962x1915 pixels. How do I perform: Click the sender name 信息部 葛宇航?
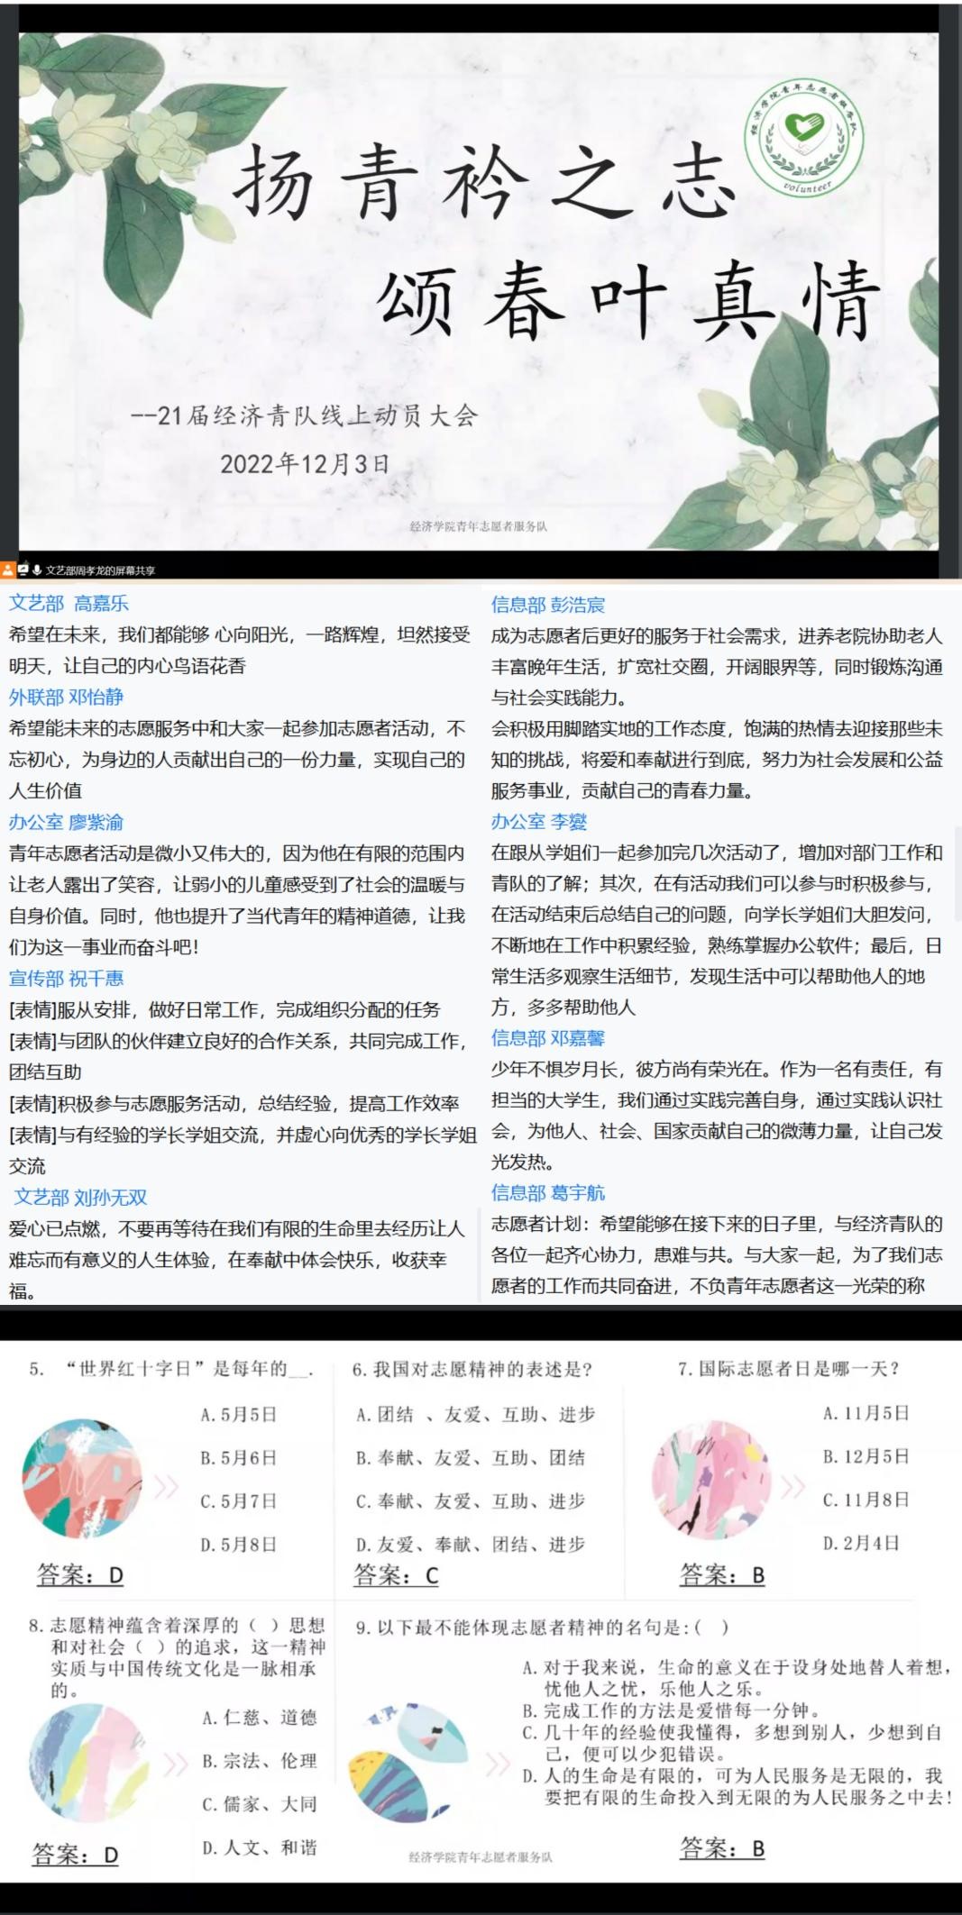click(548, 1193)
